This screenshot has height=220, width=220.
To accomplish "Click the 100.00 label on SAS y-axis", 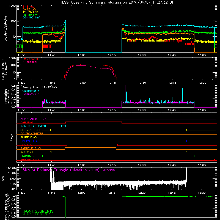I will 11,168.
